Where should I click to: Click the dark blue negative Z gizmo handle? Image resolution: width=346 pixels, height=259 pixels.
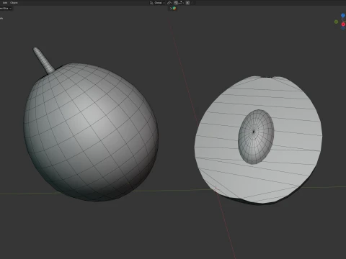point(343,28)
